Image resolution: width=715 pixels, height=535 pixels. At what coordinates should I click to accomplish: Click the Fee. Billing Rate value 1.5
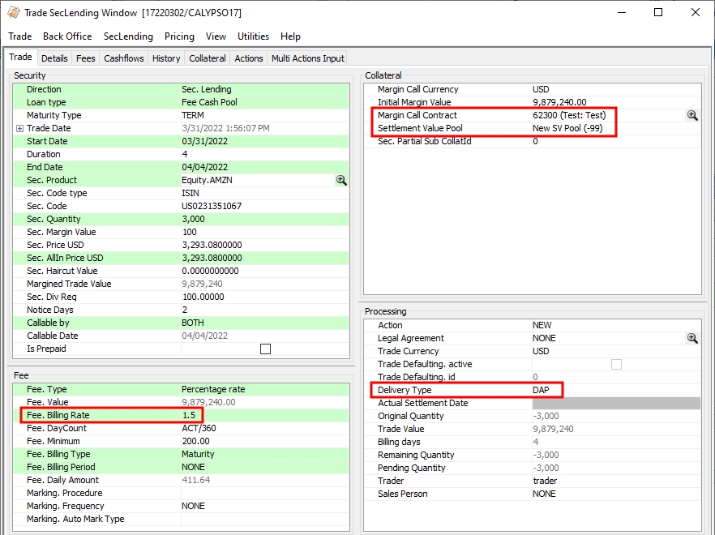[189, 416]
